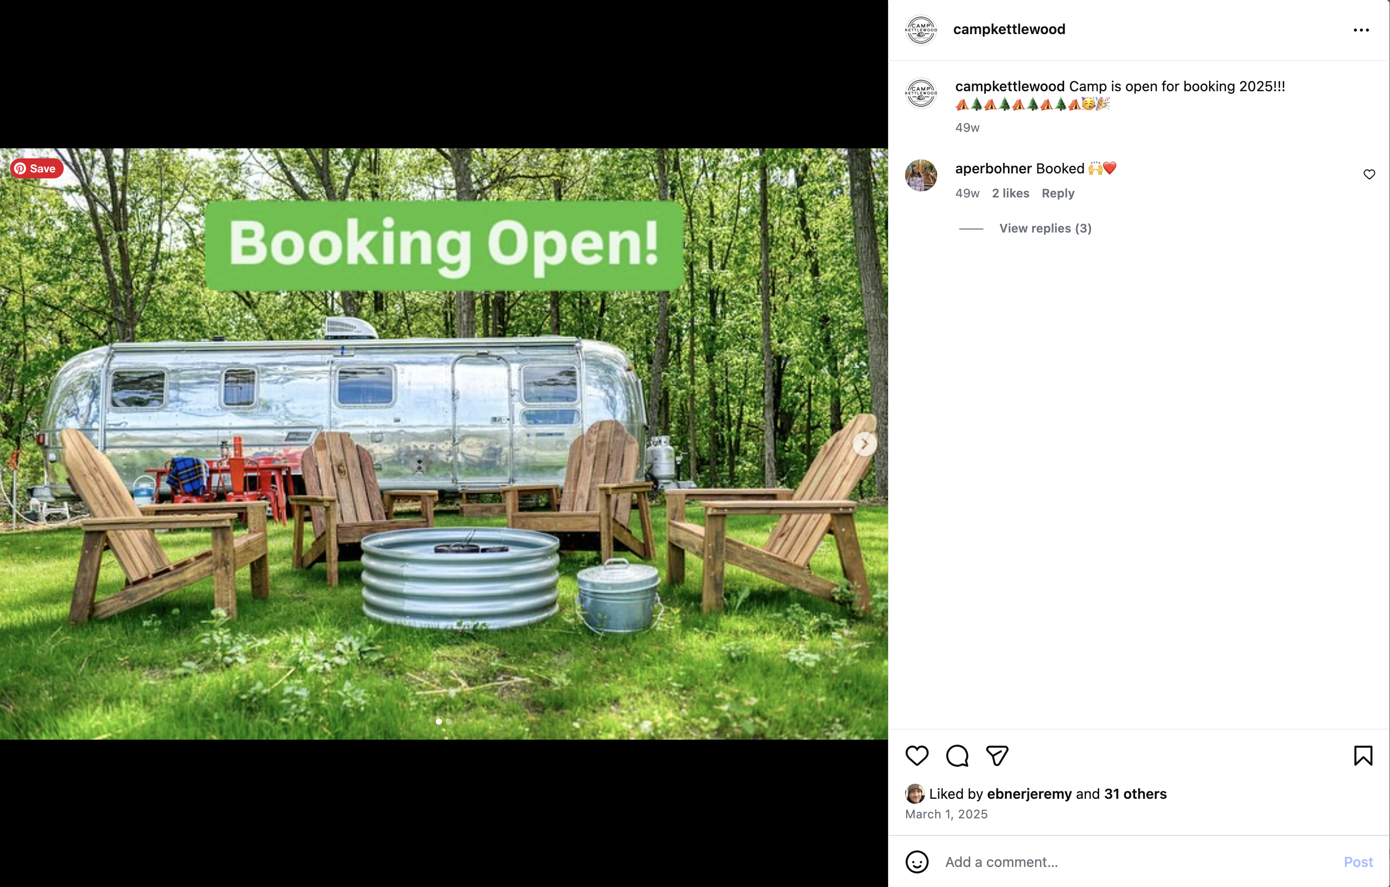Open emoji picker smiley icon

pos(917,861)
